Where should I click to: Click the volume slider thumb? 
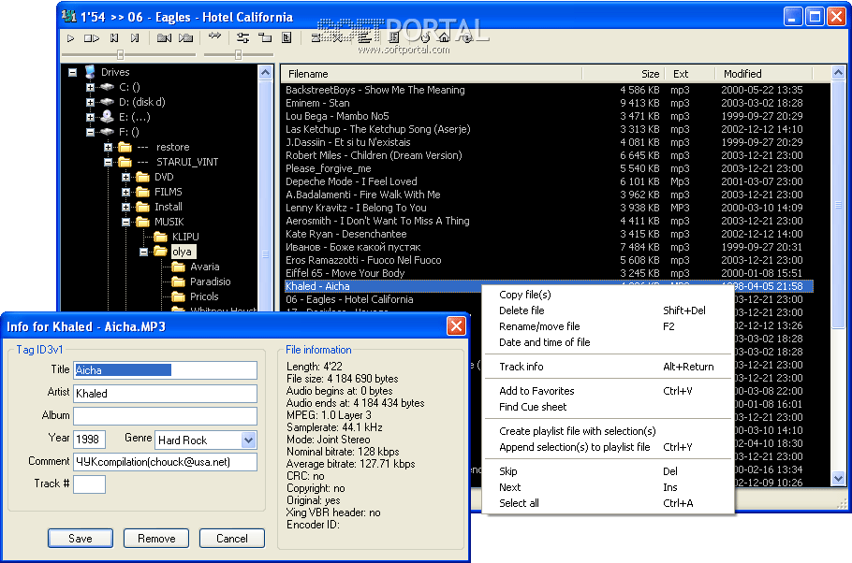pos(238,54)
